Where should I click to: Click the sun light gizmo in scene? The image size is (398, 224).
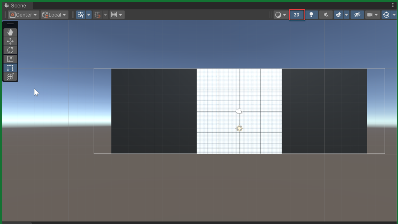pyautogui.click(x=239, y=128)
